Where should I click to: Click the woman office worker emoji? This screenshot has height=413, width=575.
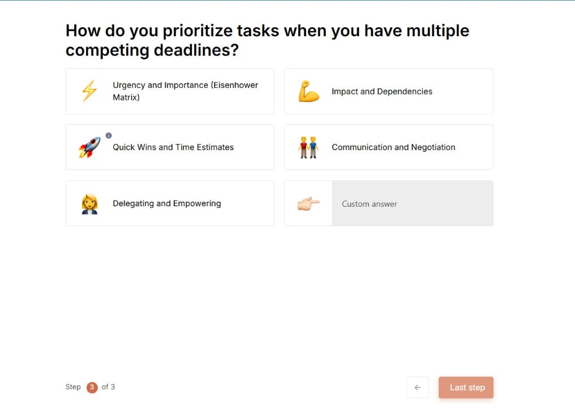pos(89,203)
